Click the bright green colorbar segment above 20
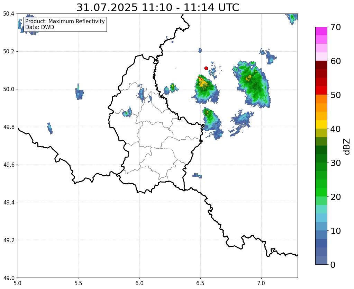This screenshot has width=354, height=289. click(x=321, y=192)
